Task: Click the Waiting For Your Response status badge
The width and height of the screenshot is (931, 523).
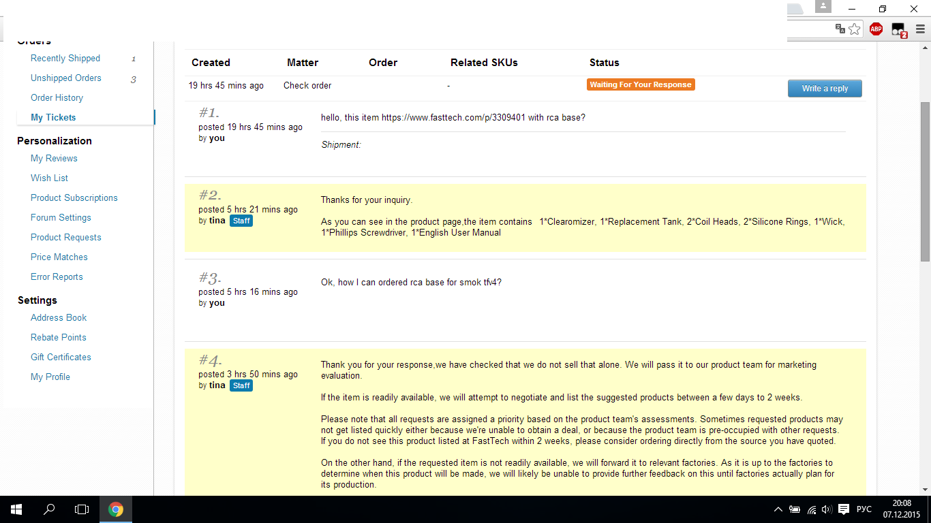Action: pos(641,84)
